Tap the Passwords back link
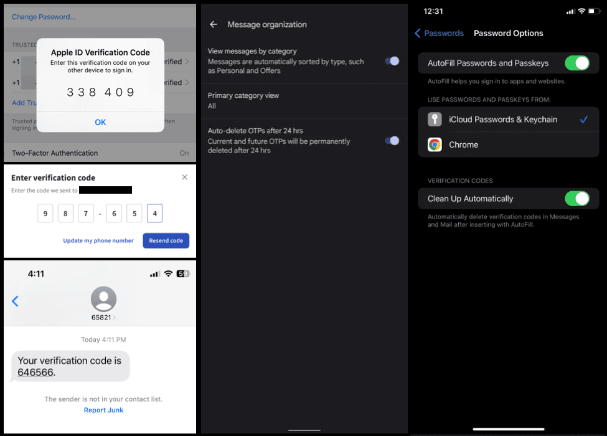607x436 pixels. click(x=444, y=33)
